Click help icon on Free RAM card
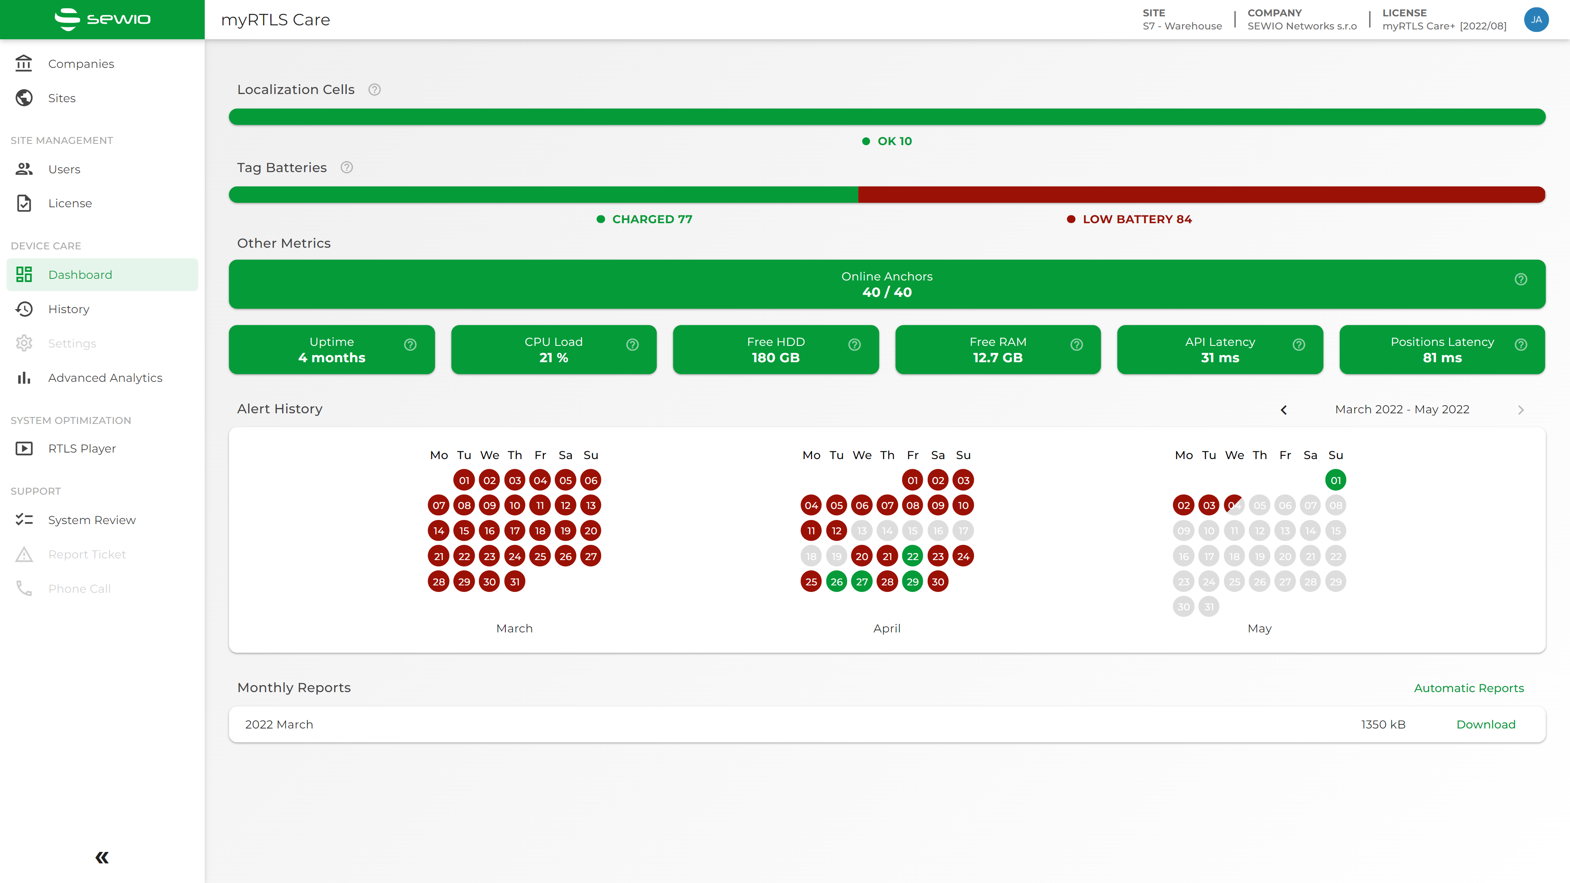This screenshot has width=1570, height=883. (x=1077, y=345)
